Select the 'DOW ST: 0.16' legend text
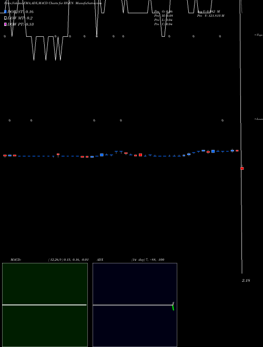 tap(21, 12)
